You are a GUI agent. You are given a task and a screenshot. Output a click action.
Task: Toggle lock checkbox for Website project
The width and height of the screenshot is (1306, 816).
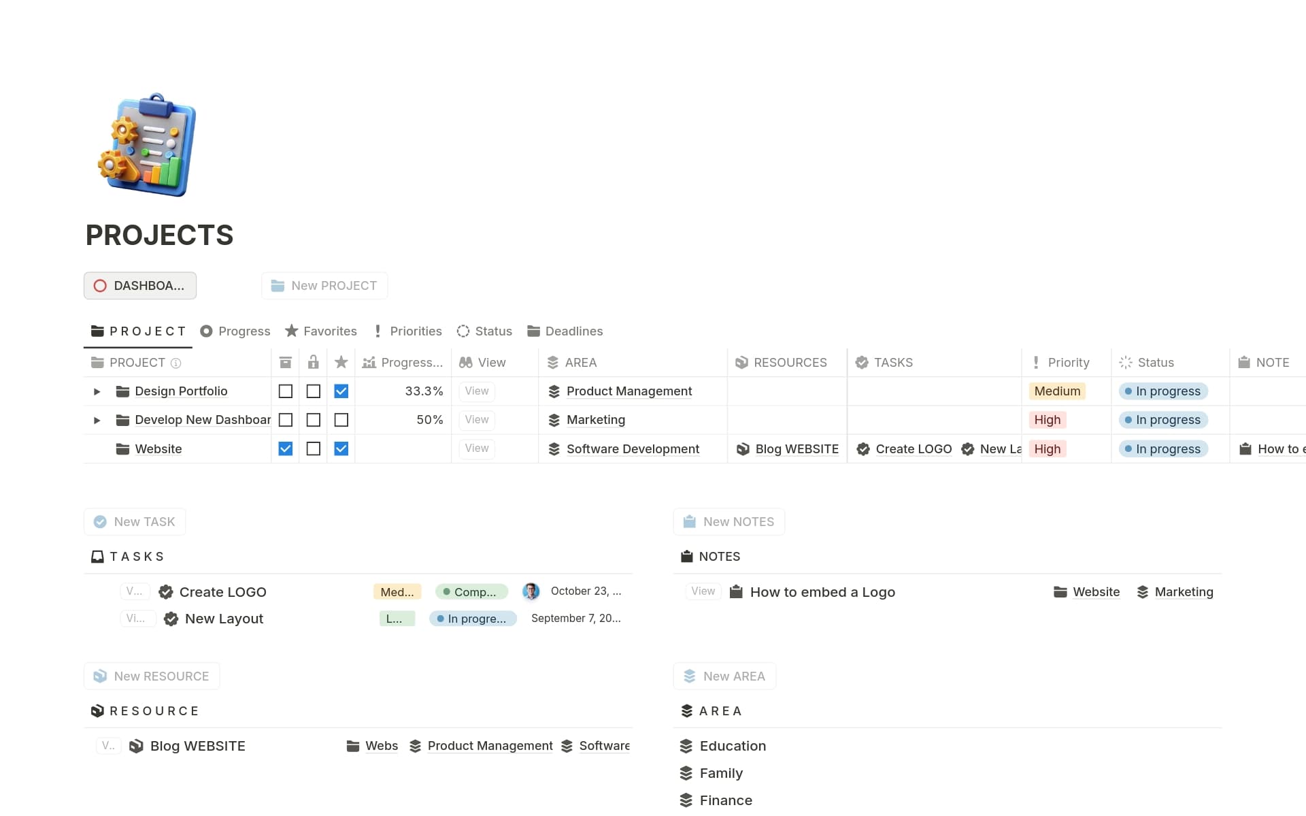pos(314,449)
